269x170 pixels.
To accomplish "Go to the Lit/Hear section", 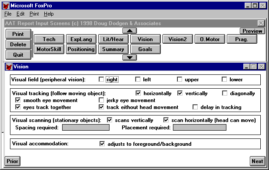I will 113,39.
